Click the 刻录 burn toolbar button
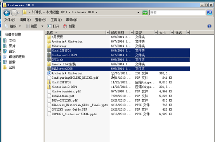The width and height of the screenshot is (215, 142). tap(69, 26)
